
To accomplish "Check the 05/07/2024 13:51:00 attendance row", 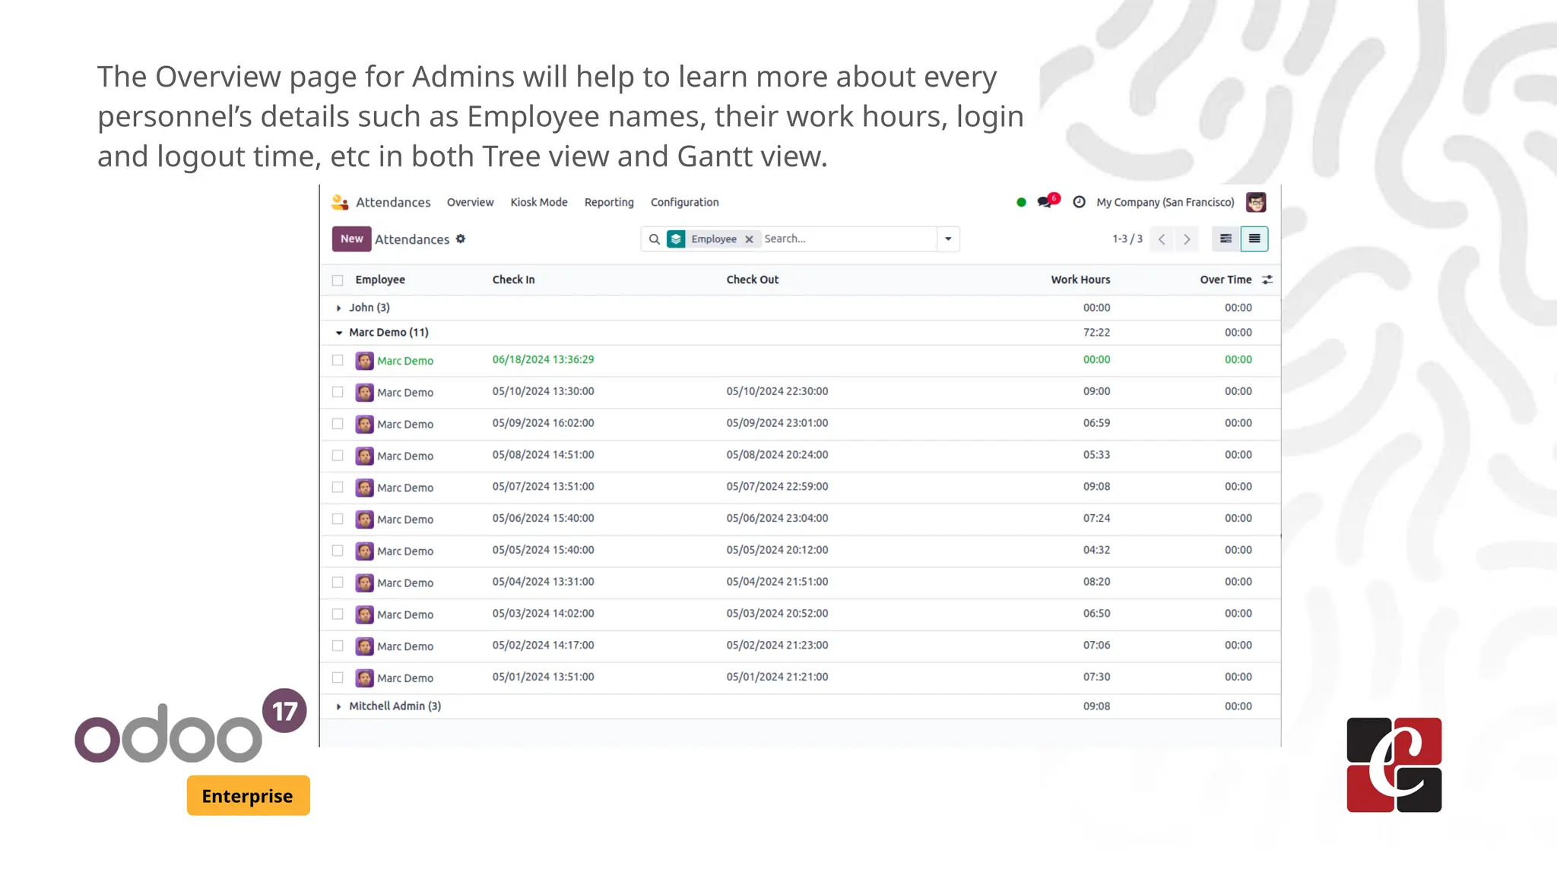I will pos(338,488).
